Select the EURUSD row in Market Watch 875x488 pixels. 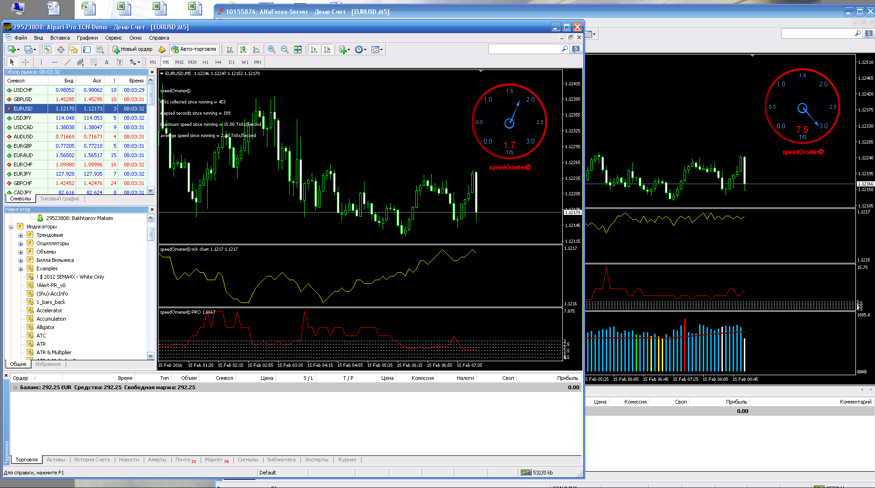76,109
